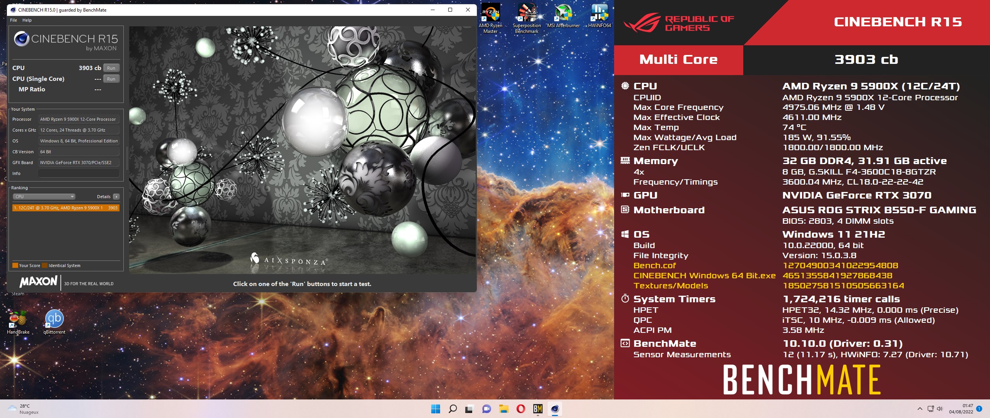Click the Cores x GHz field value
Viewport: 990px width, 418px height.
point(79,130)
